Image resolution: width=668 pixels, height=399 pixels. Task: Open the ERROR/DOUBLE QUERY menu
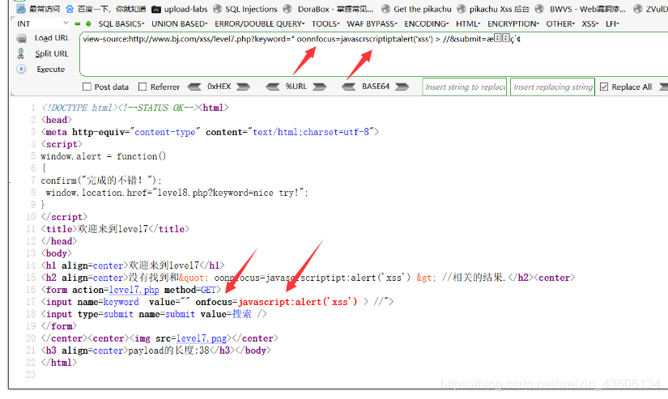[259, 23]
